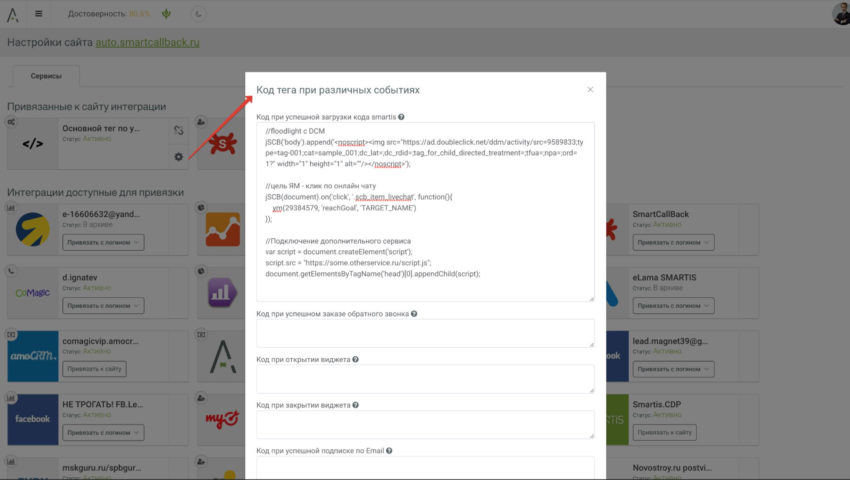Screen dimensions: 850x480
Task: Click Привязать к сайту for Smartis.CDP
Action: click(664, 433)
